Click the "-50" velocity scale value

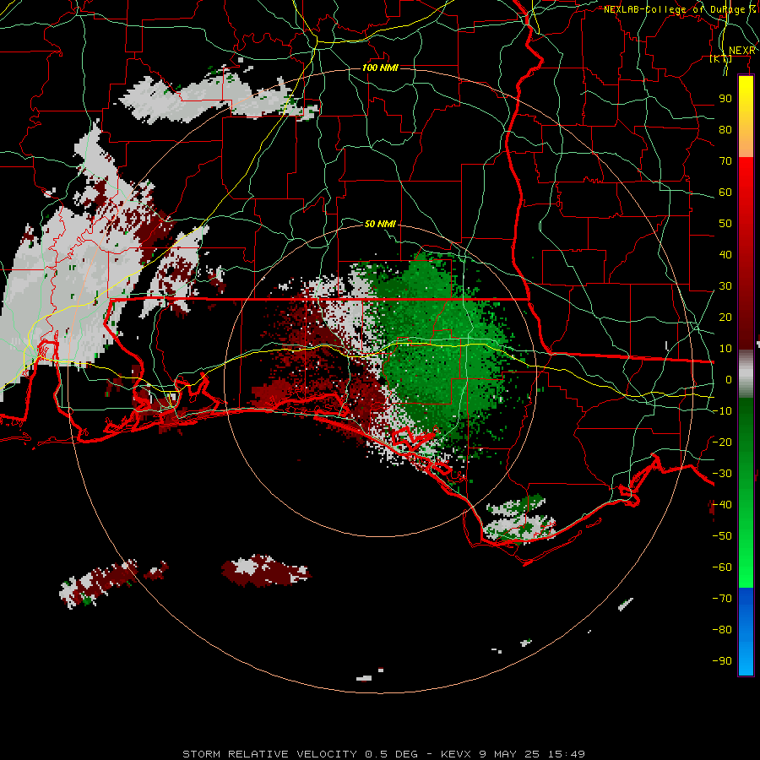[722, 536]
